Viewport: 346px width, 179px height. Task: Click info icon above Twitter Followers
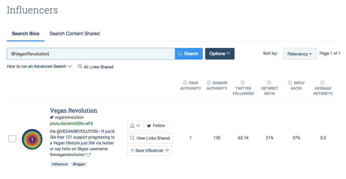point(242,82)
